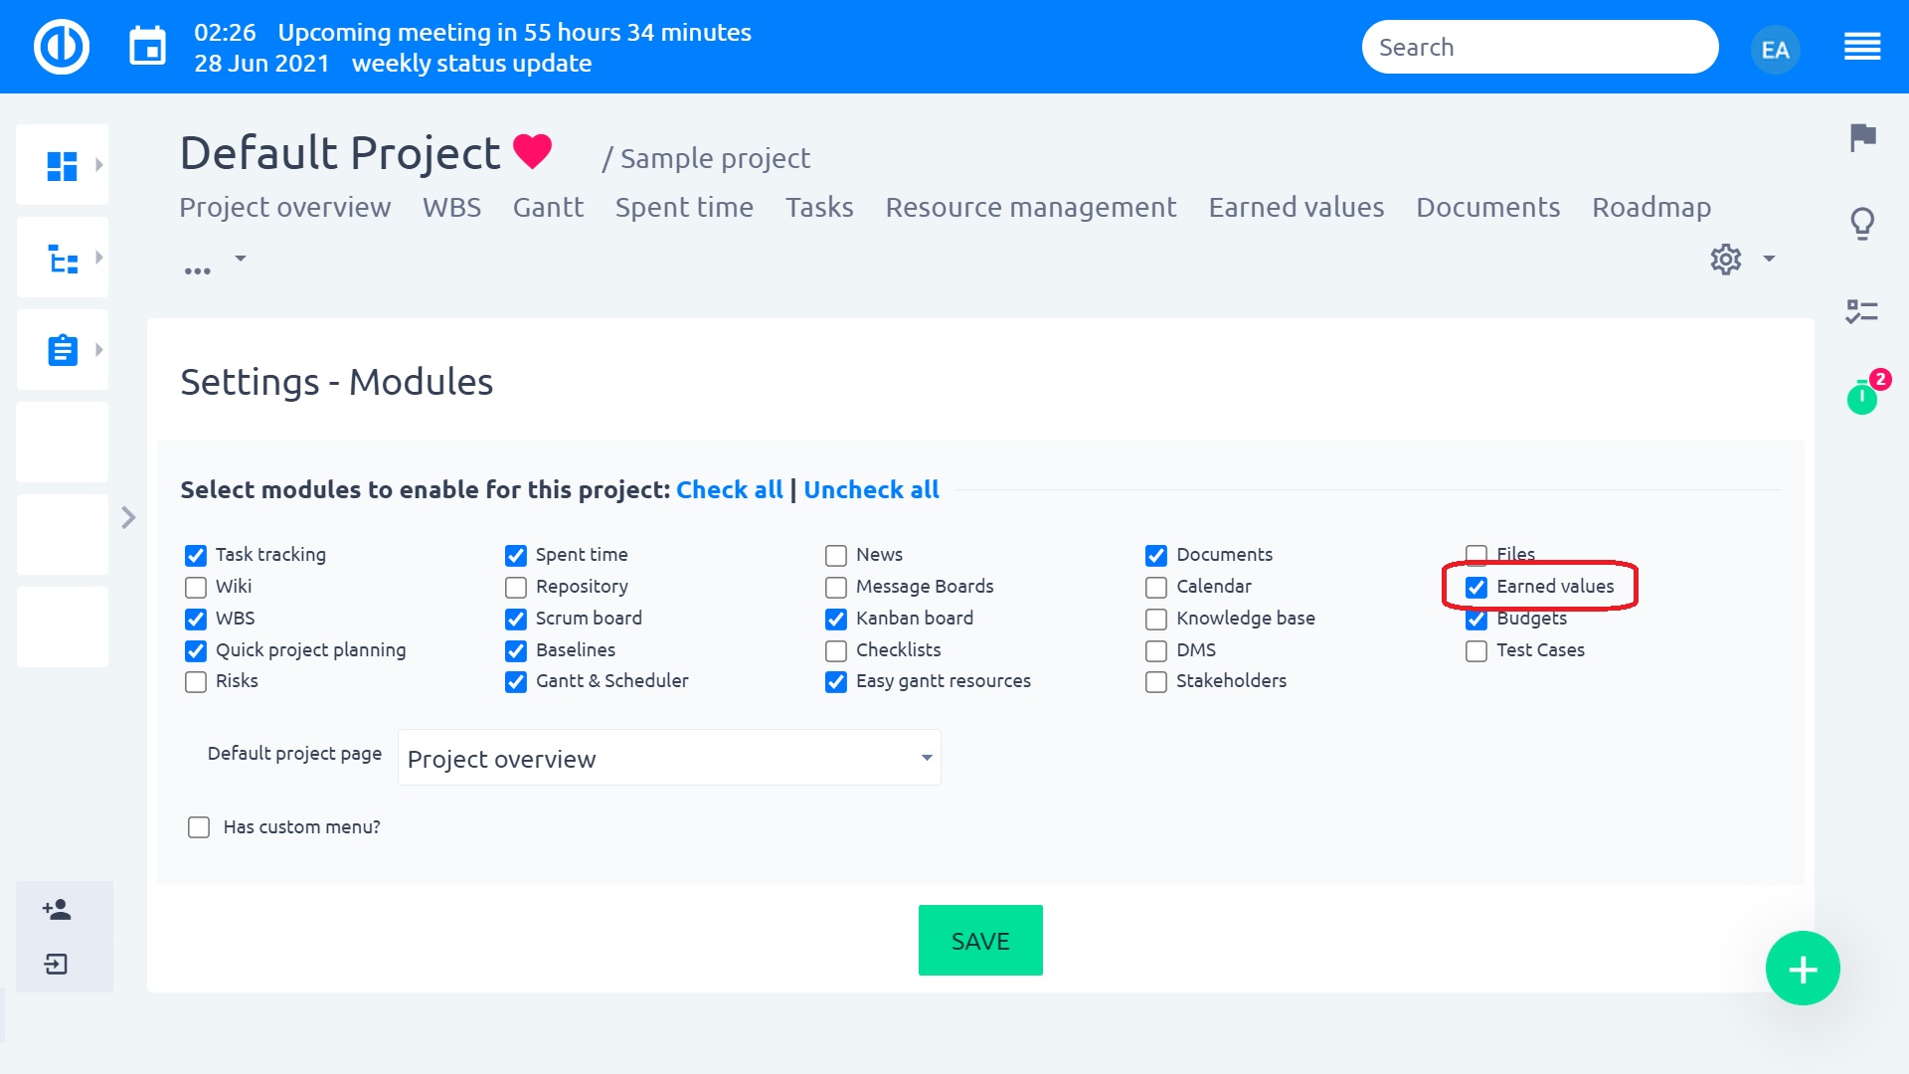Screen dimensions: 1909x1074
Task: Open the green timer icon with badge
Action: pos(1862,398)
